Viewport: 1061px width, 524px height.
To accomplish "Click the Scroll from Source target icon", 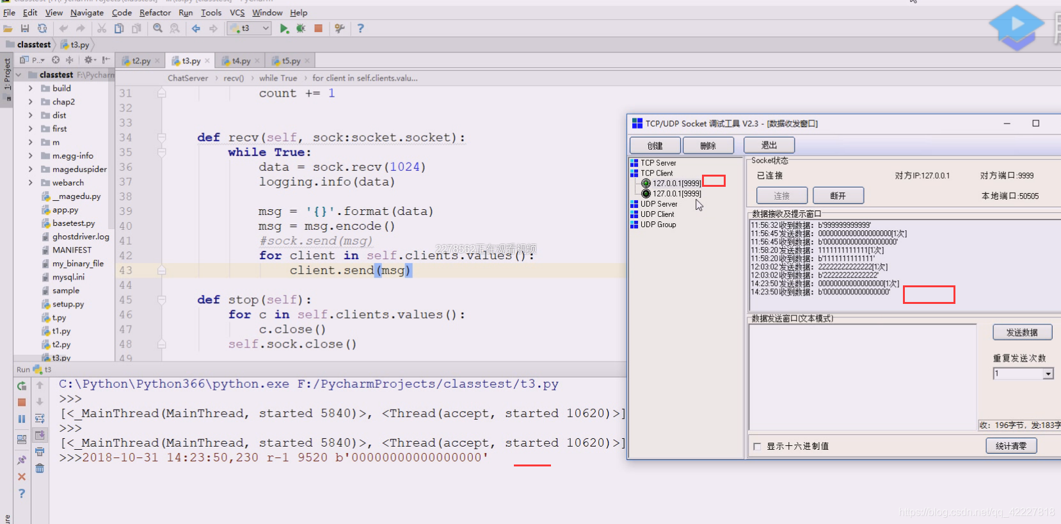I will 56,60.
